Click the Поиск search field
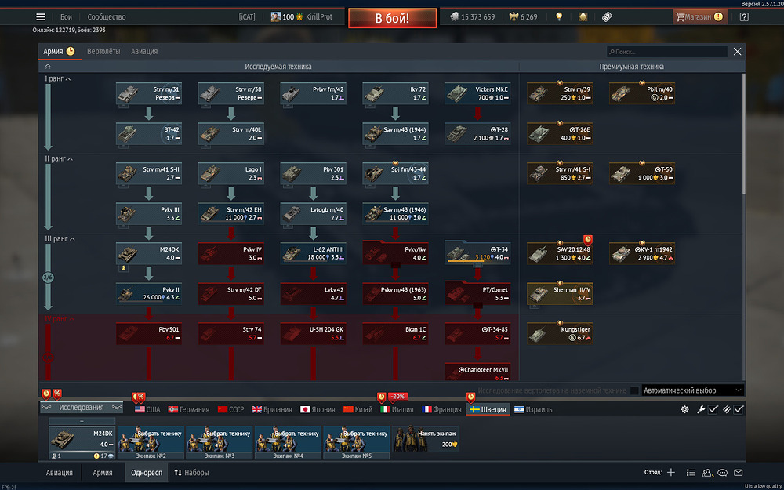784x490 pixels. [667, 52]
